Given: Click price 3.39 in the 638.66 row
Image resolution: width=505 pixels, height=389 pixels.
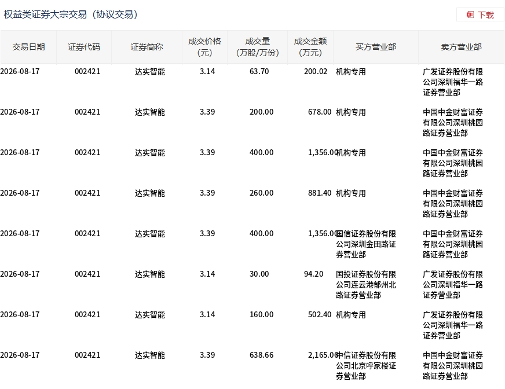Looking at the screenshot, I should coord(207,355).
